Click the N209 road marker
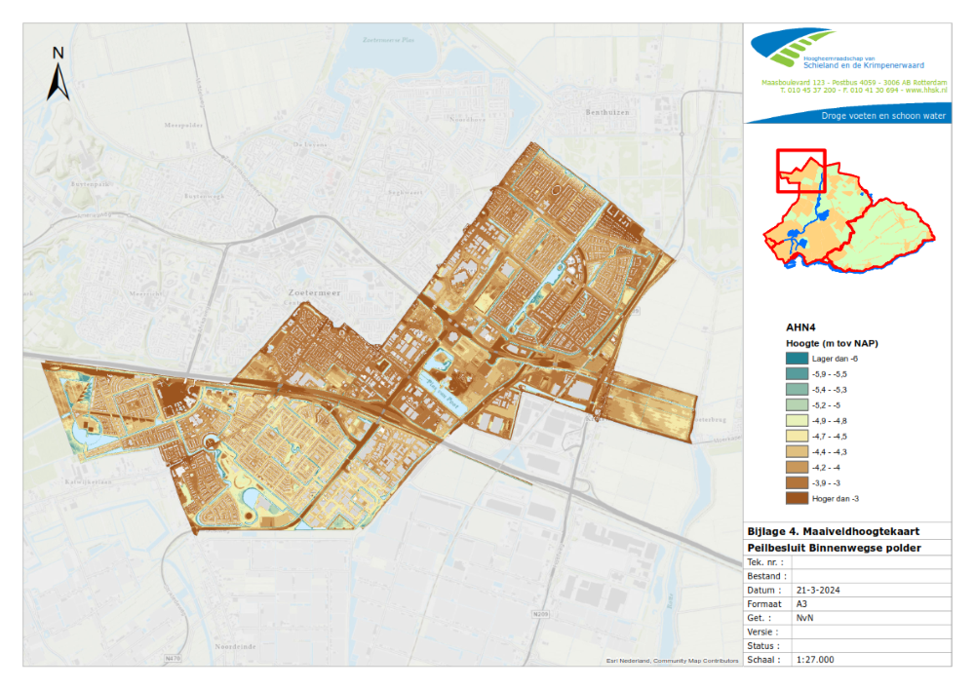This screenshot has width=975, height=690. pos(542,614)
